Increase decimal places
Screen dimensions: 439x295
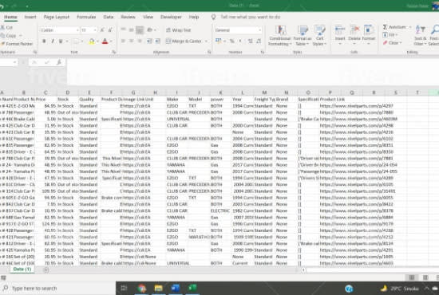pyautogui.click(x=251, y=41)
